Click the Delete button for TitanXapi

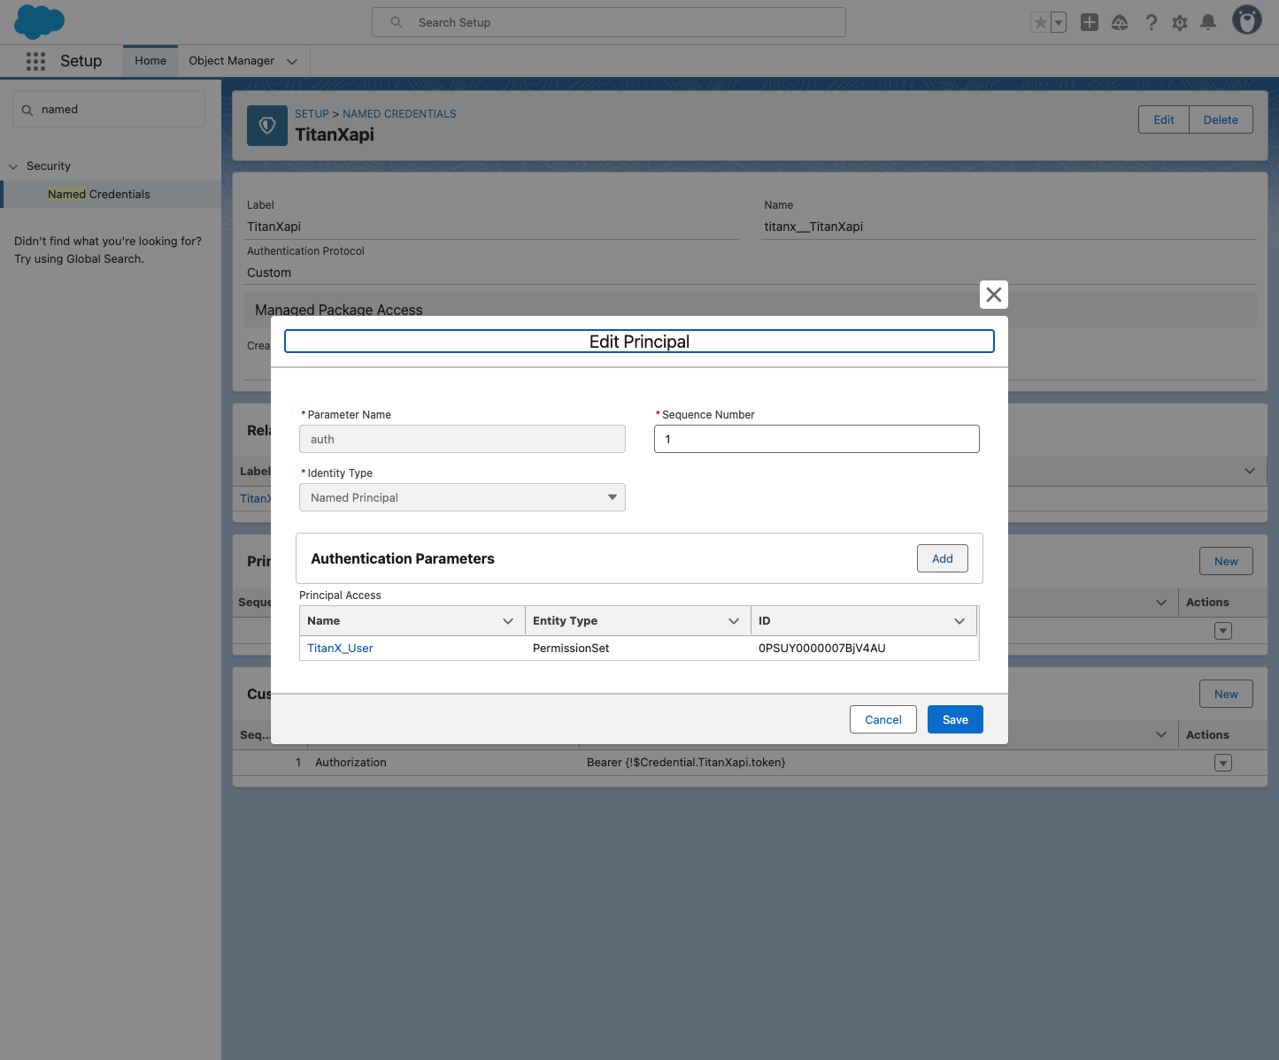tap(1221, 119)
